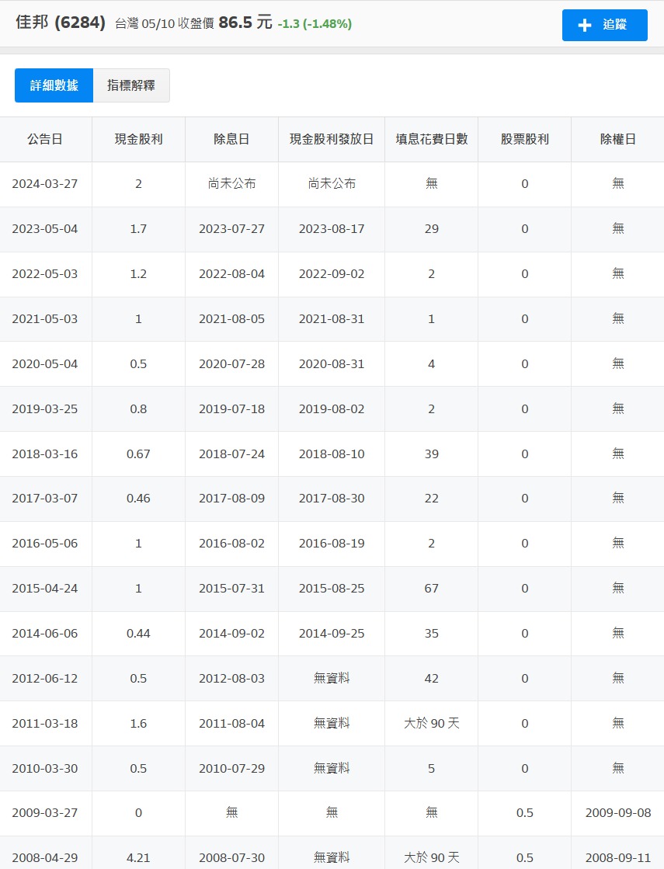The image size is (664, 869).
Task: Click the 2023-07-27 ex-dividend date
Action: point(231,229)
